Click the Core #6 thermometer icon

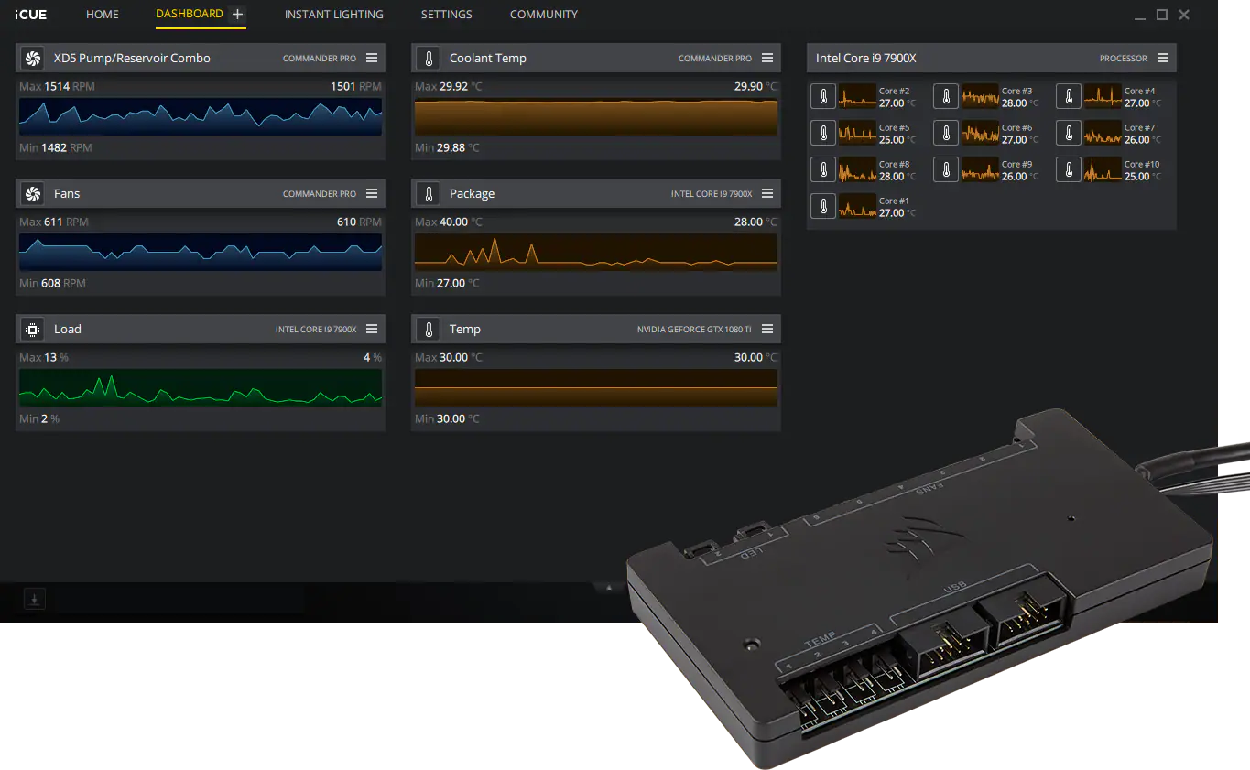(946, 133)
